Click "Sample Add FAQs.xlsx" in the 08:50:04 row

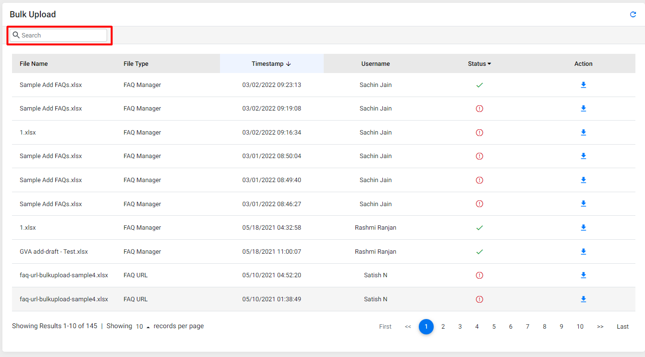51,156
